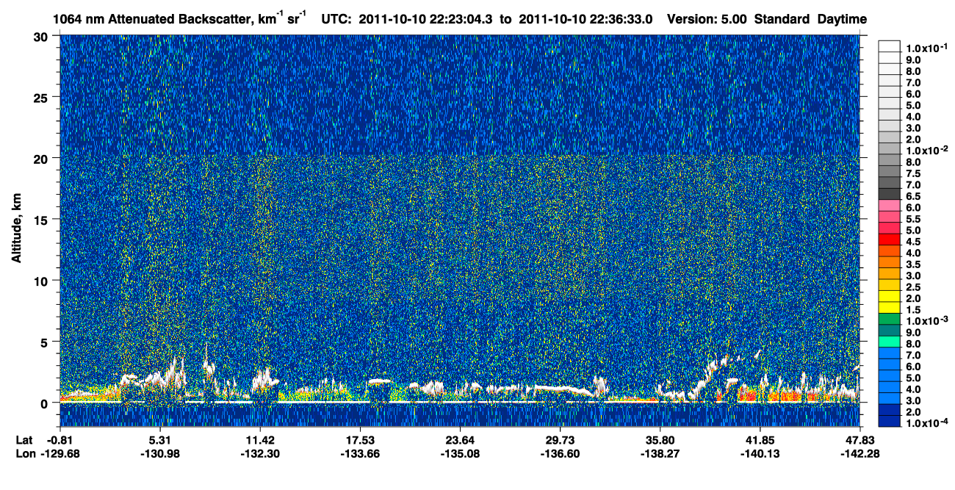Click latitude value '23.64'
955x490 pixels.
pos(459,440)
